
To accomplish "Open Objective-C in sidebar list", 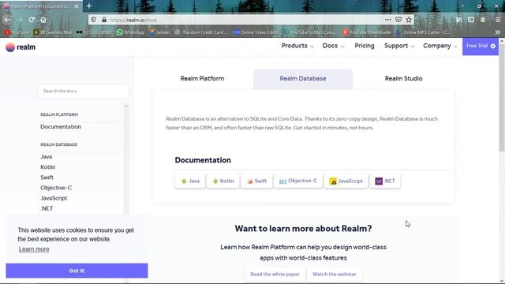I will [56, 188].
